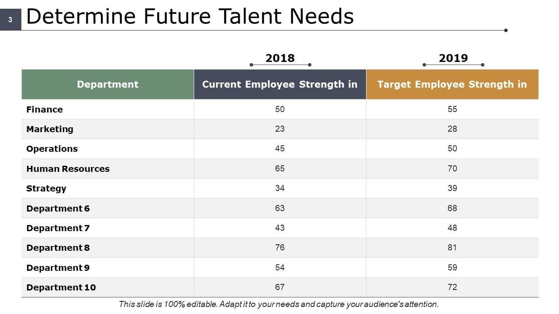Select the green Department header cell
The height and width of the screenshot is (314, 559).
[x=107, y=84]
